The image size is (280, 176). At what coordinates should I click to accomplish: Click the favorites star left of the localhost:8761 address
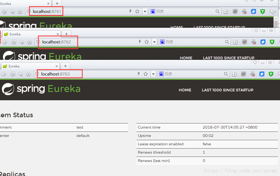(x=20, y=12)
